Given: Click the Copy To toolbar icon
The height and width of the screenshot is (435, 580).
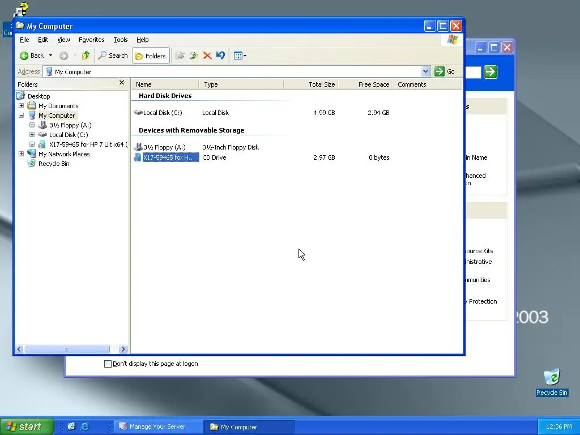Looking at the screenshot, I should 194,56.
